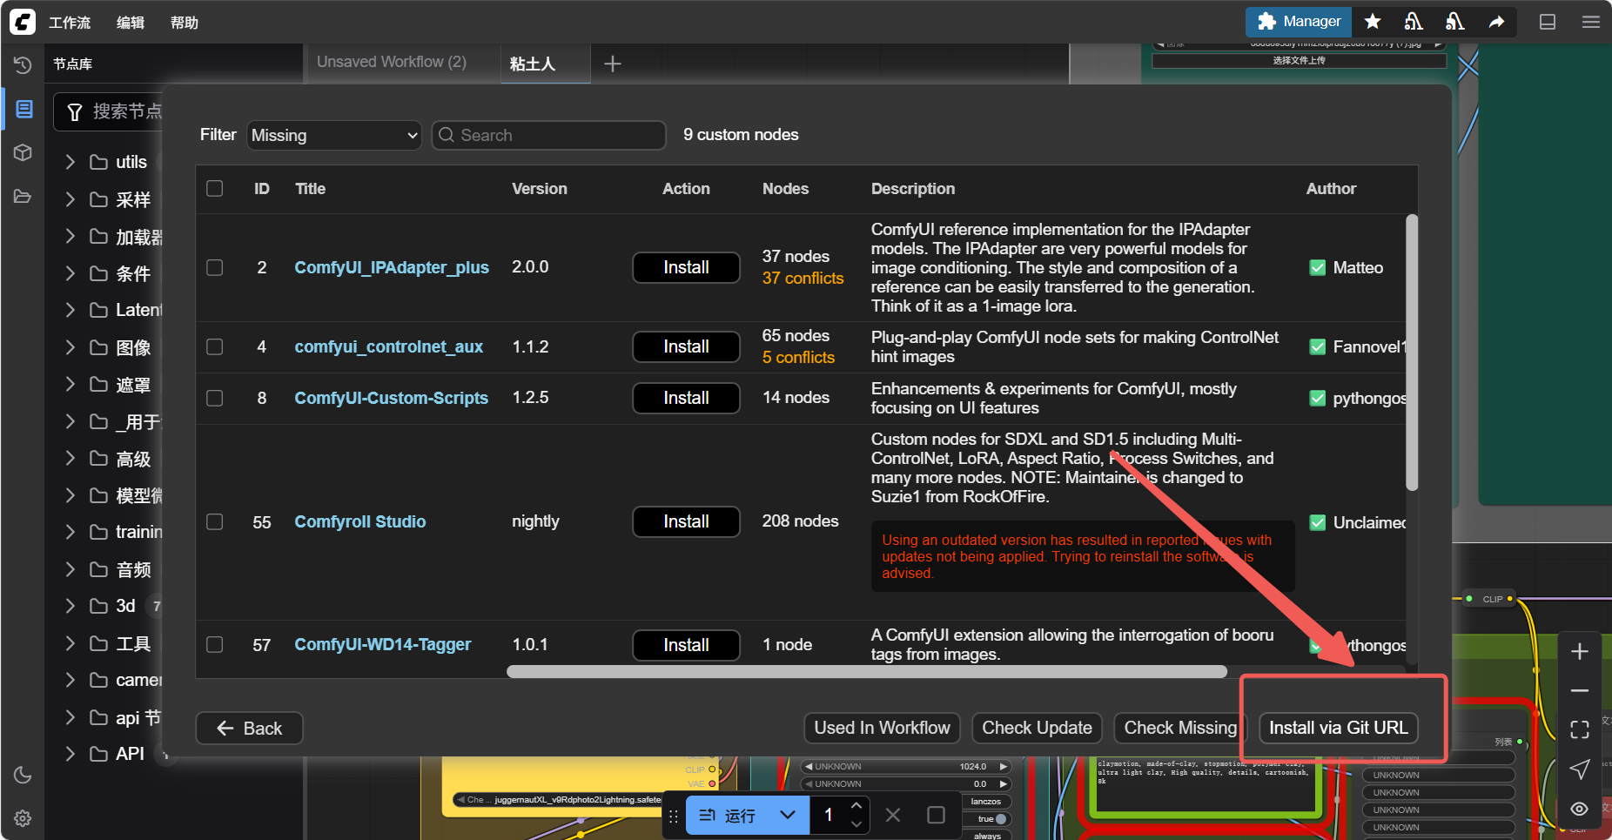Click Install via Git URL button
Screen dimensions: 1612x840
point(1338,728)
